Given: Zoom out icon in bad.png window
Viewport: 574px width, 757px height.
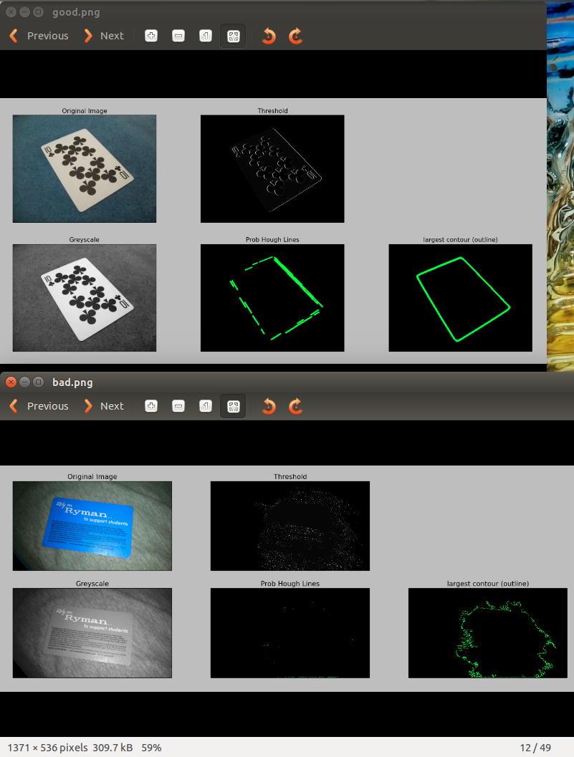Looking at the screenshot, I should (x=178, y=406).
